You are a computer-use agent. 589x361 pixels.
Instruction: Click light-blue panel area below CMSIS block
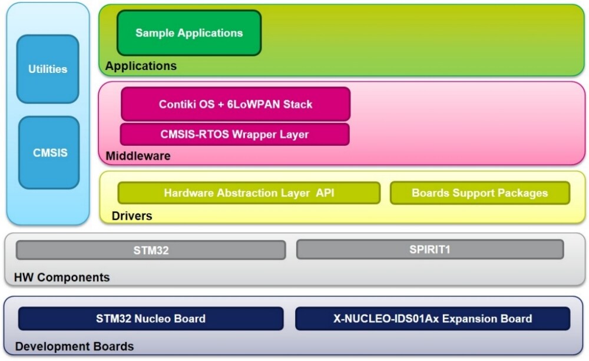point(48,207)
